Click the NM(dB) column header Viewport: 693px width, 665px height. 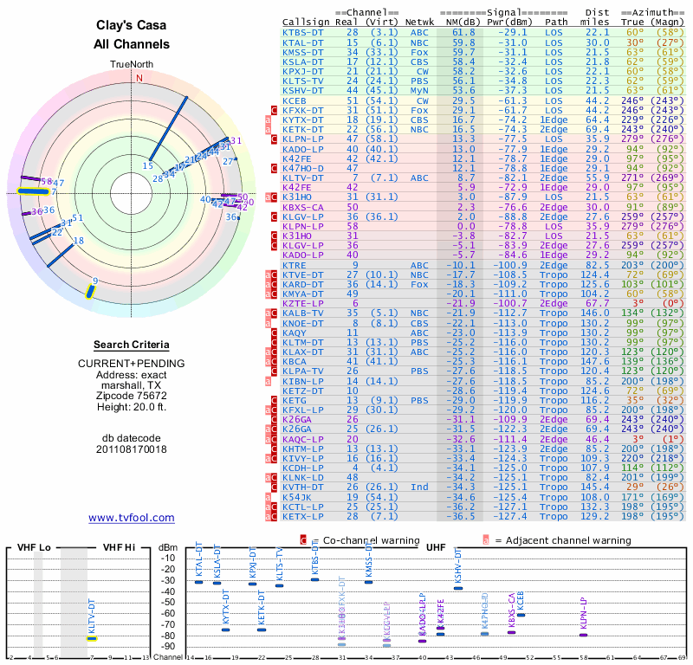pos(461,23)
